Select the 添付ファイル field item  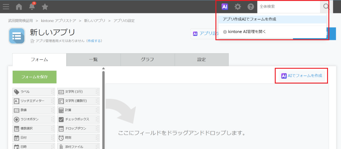click(78, 146)
